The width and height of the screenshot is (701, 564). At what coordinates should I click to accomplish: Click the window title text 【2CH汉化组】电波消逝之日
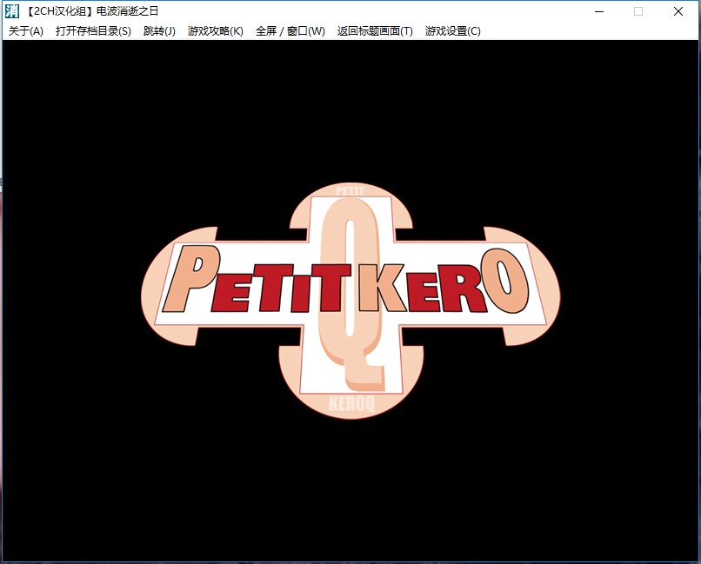[90, 11]
